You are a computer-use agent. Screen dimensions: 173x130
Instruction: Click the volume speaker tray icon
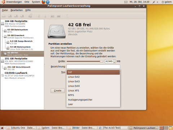click(x=158, y=2)
